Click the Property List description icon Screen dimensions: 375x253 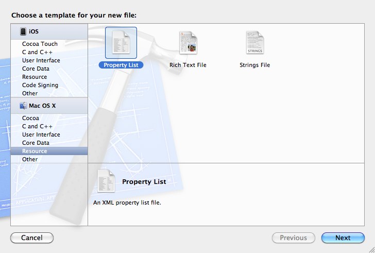pos(106,181)
